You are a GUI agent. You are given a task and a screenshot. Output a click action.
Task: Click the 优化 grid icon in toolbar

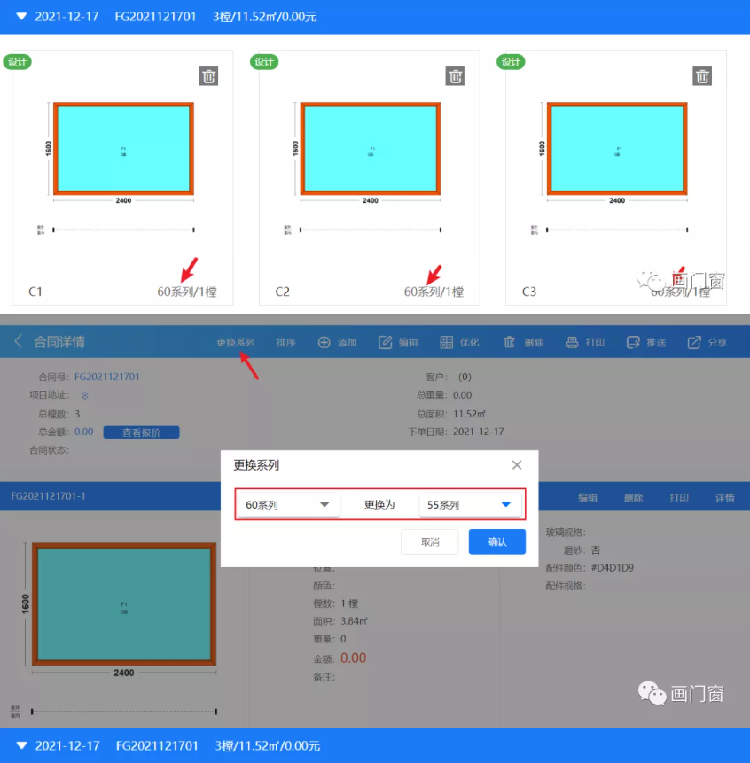pos(447,342)
